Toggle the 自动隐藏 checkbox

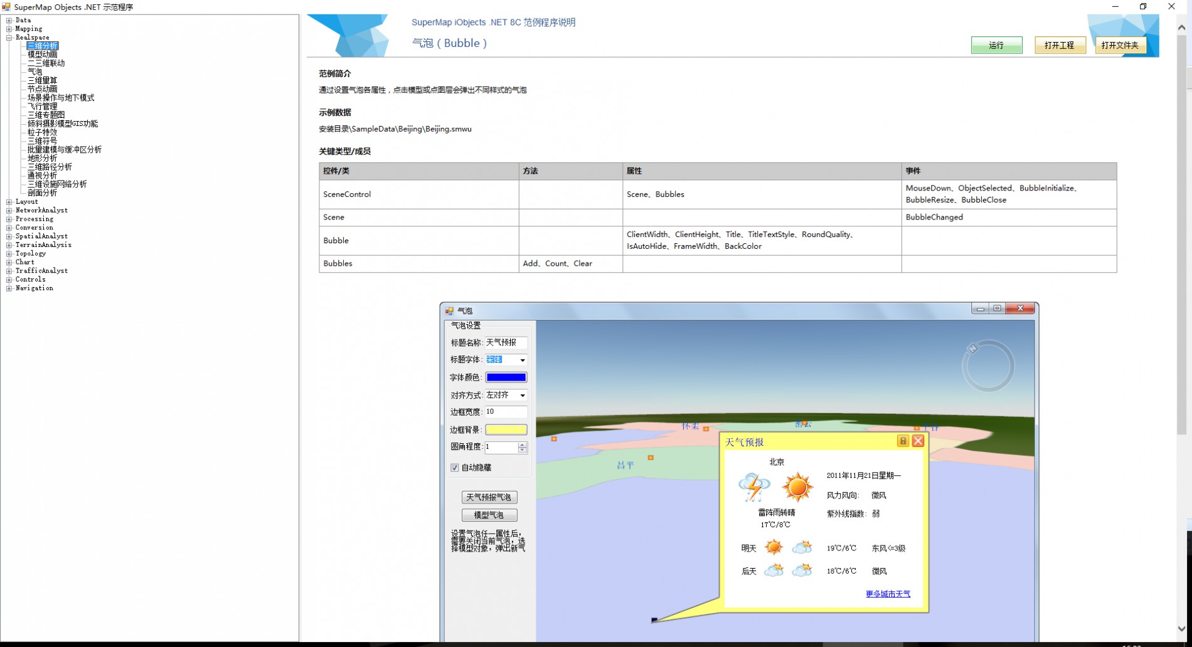[455, 468]
